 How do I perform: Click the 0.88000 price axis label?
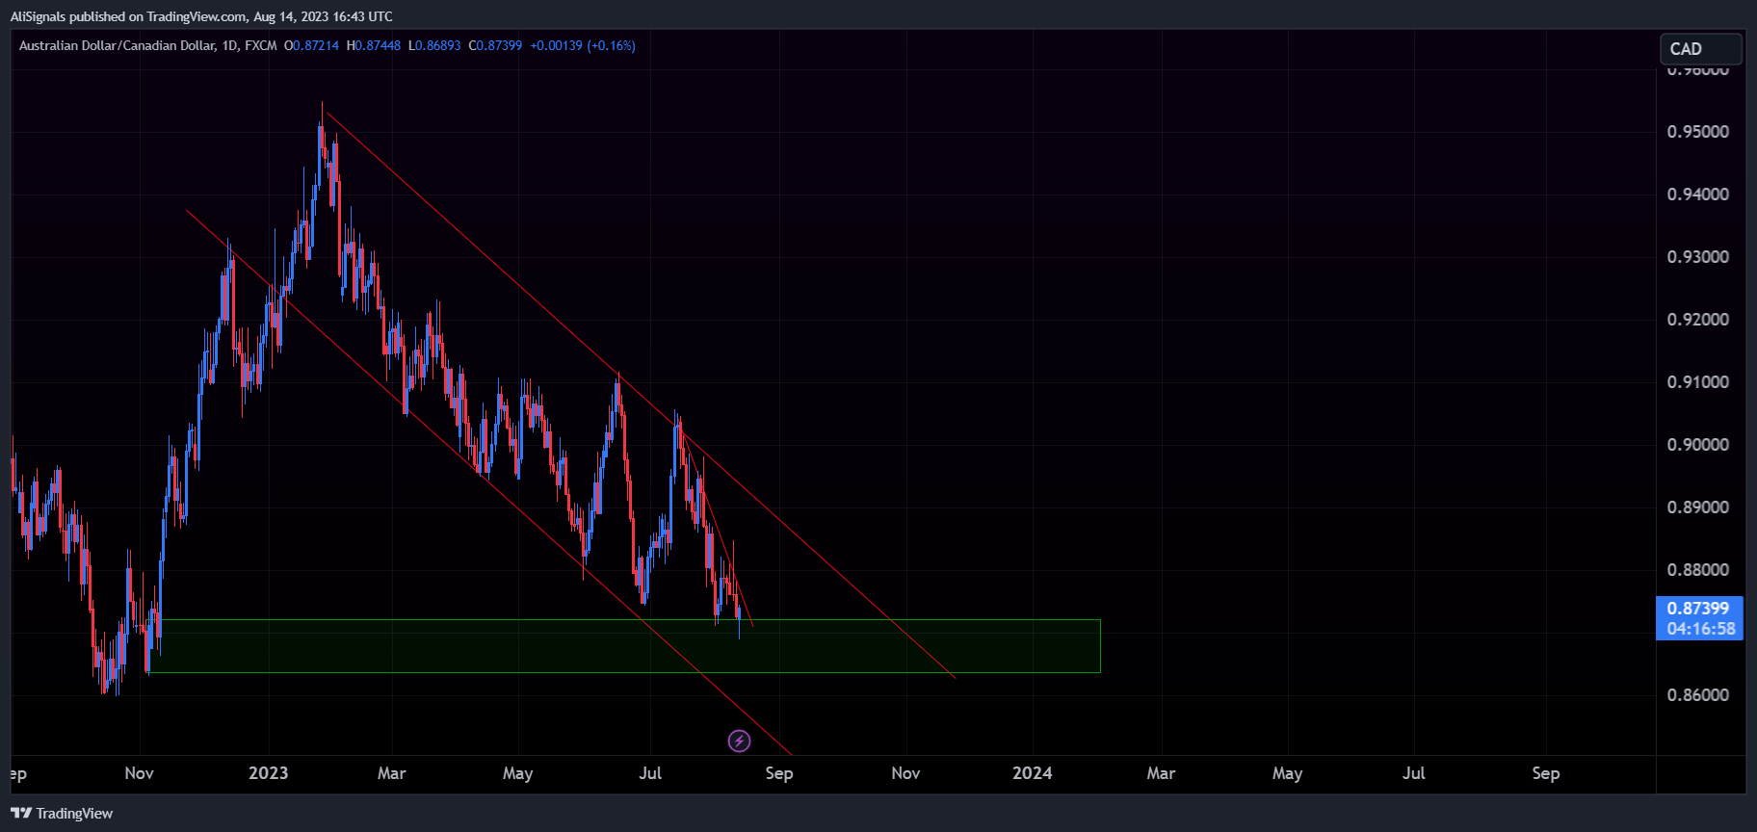[1698, 570]
